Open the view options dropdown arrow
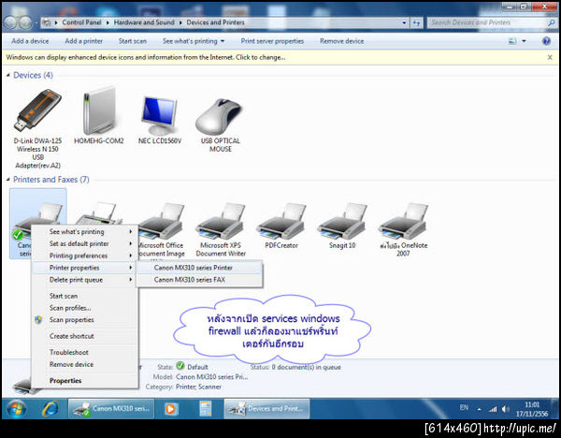The height and width of the screenshot is (438, 561). (x=524, y=41)
